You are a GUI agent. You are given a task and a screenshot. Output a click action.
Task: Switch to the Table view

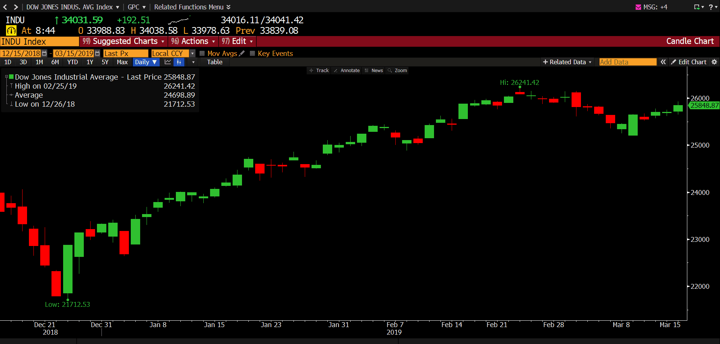[215, 62]
